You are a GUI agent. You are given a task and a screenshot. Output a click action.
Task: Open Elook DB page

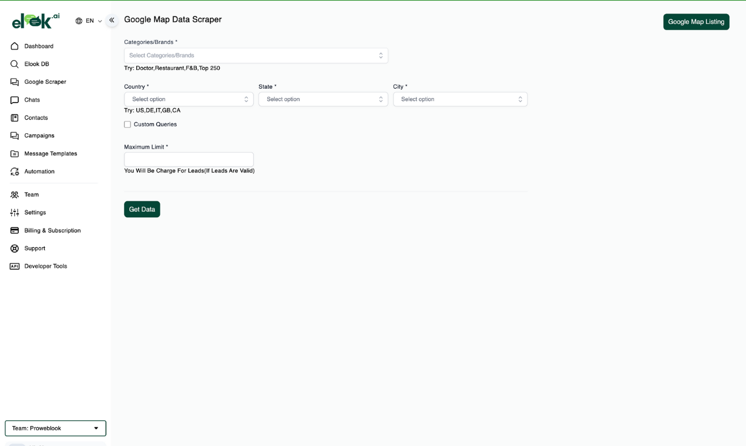coord(36,64)
